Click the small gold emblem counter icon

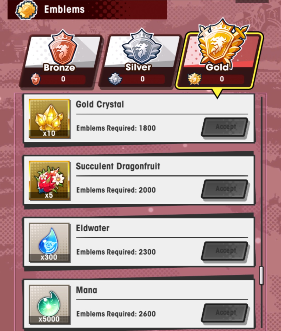194,79
